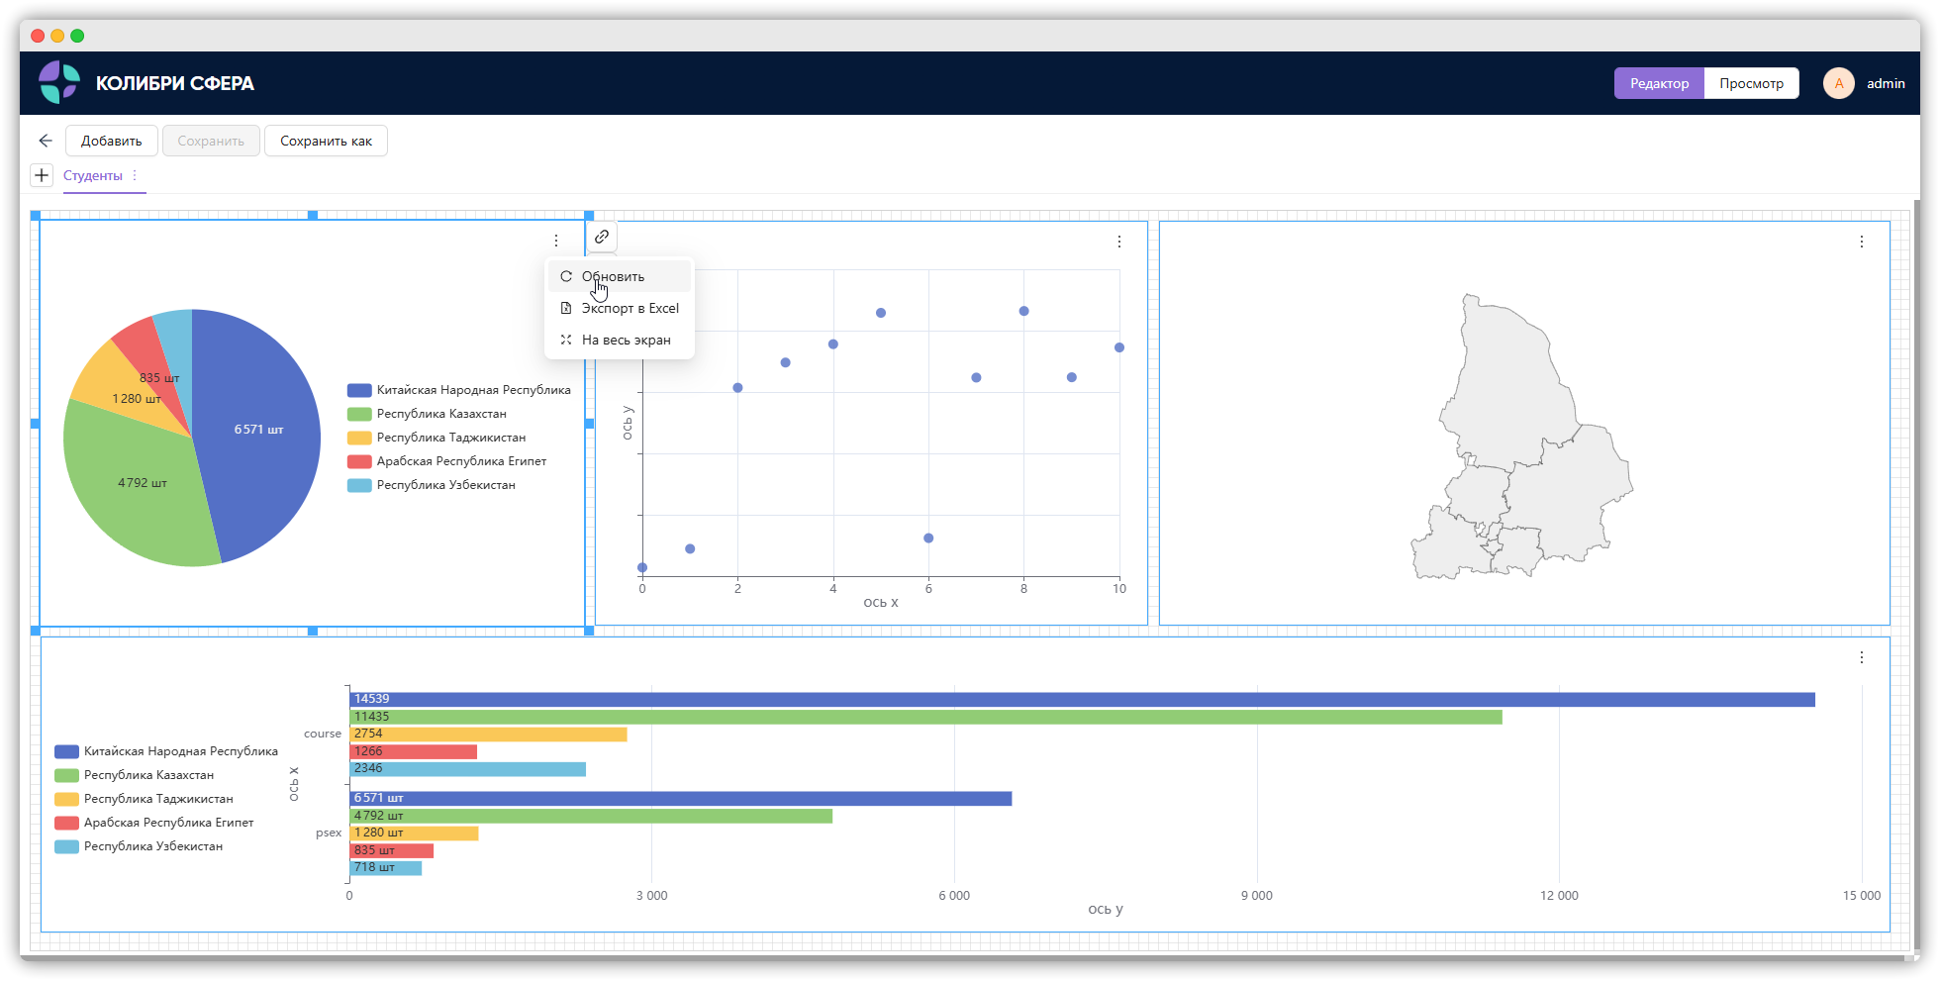Click the 15 000 axis tick label
This screenshot has height=981, width=1940.
[x=1862, y=895]
